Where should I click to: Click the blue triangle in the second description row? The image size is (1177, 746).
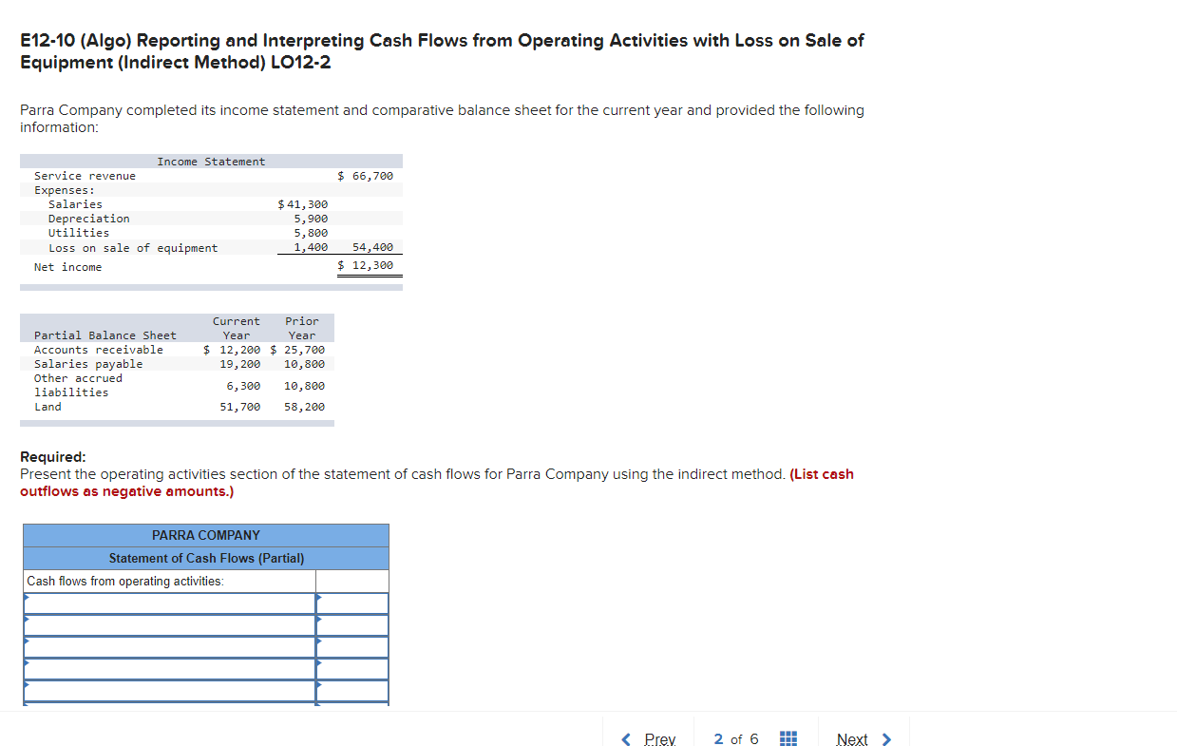click(x=27, y=620)
